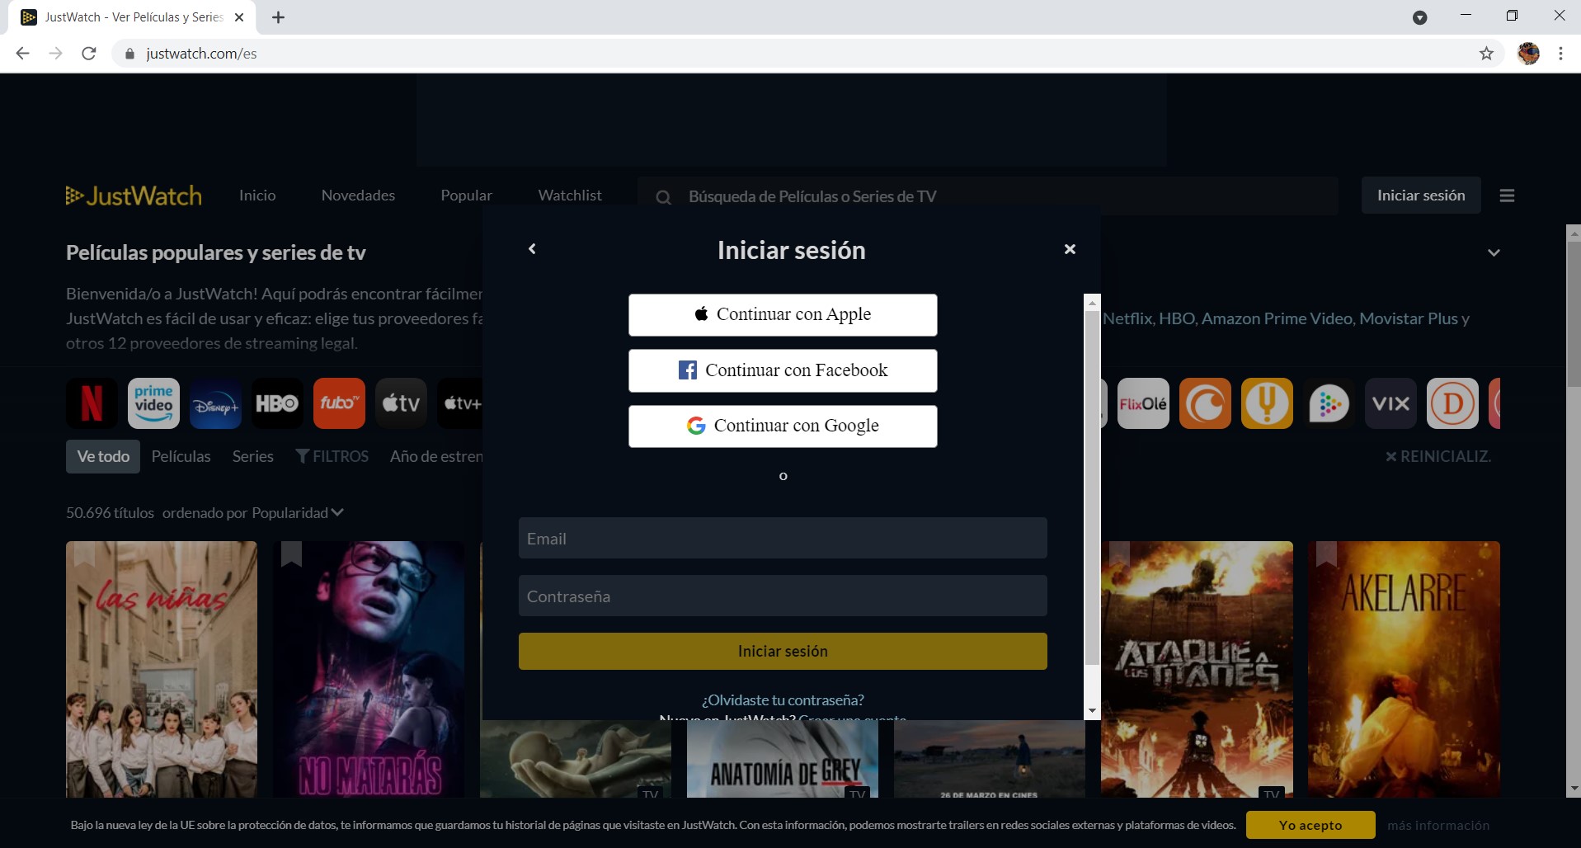Switch to the 'Watchlist' section
This screenshot has height=848, width=1581.
tap(569, 196)
